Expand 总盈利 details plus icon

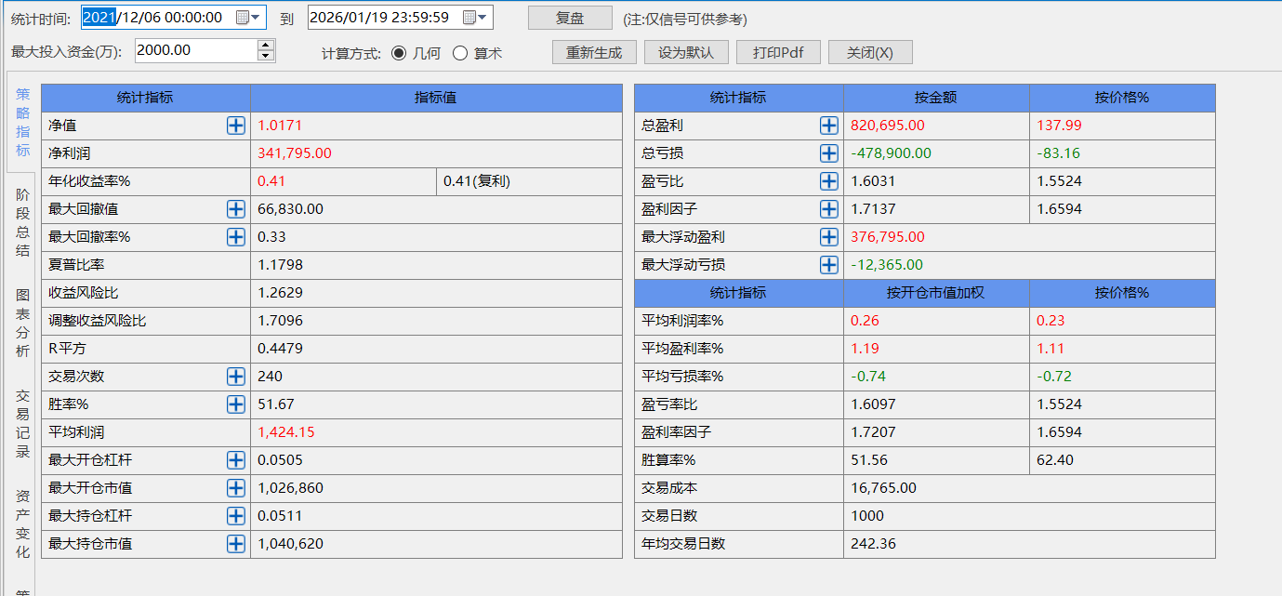[829, 126]
